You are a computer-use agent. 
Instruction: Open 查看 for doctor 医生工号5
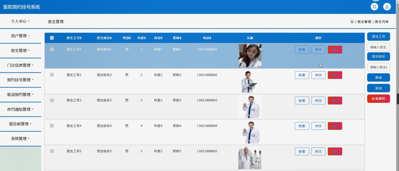tap(302, 151)
